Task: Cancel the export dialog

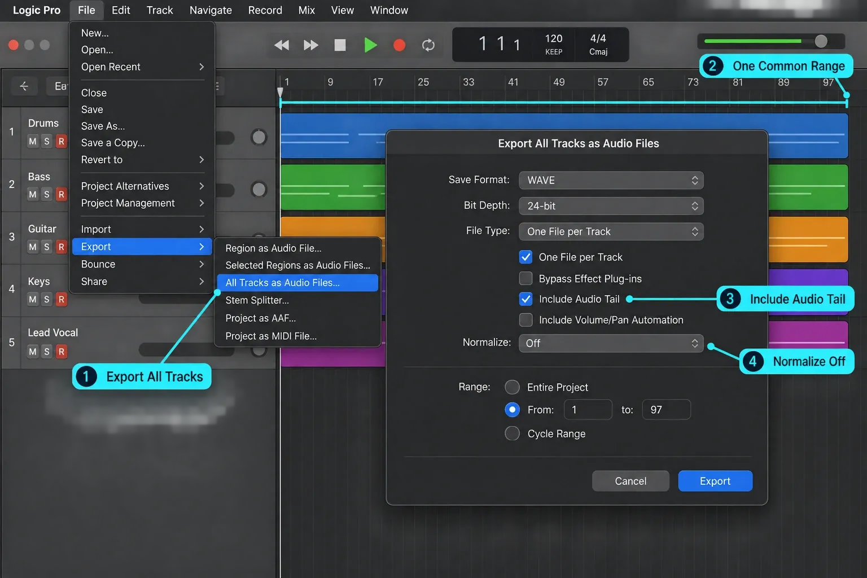Action: (x=630, y=481)
